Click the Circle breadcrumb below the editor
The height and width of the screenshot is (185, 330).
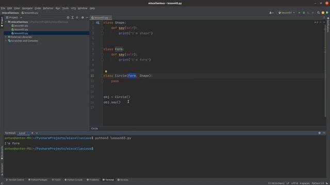(94, 128)
